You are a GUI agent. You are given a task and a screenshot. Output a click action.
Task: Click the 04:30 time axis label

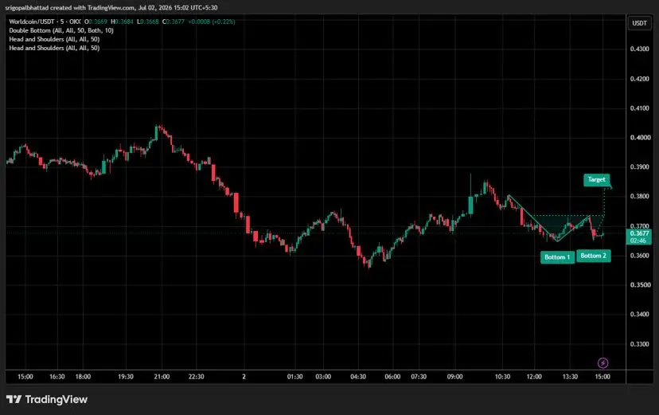point(358,376)
